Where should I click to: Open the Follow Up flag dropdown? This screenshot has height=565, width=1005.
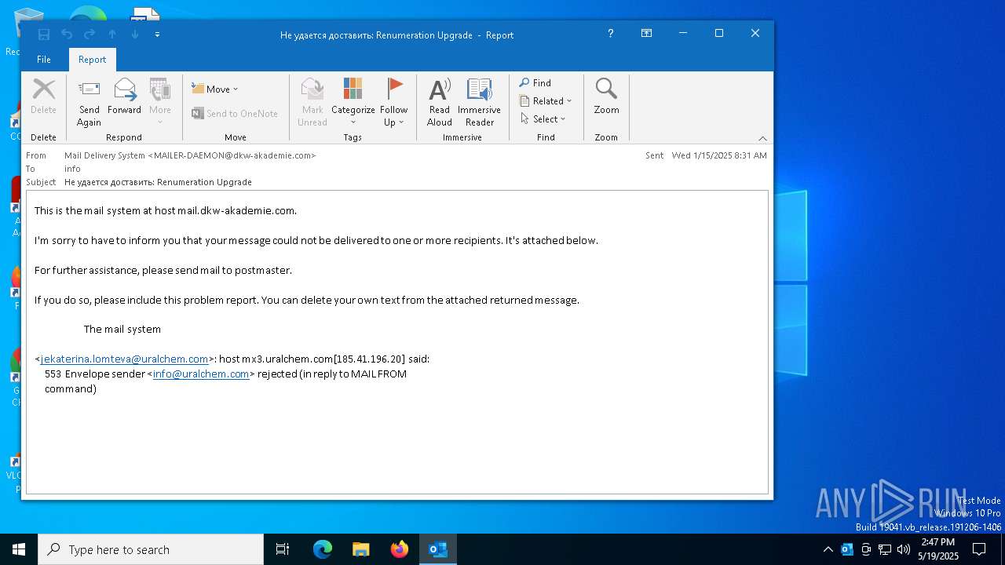pyautogui.click(x=394, y=102)
